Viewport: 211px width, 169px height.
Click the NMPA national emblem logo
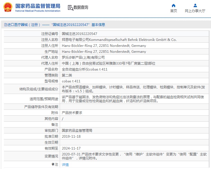(x=8, y=7)
